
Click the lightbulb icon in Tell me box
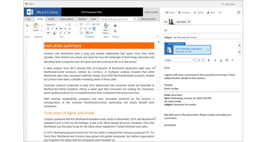[x=134, y=19]
